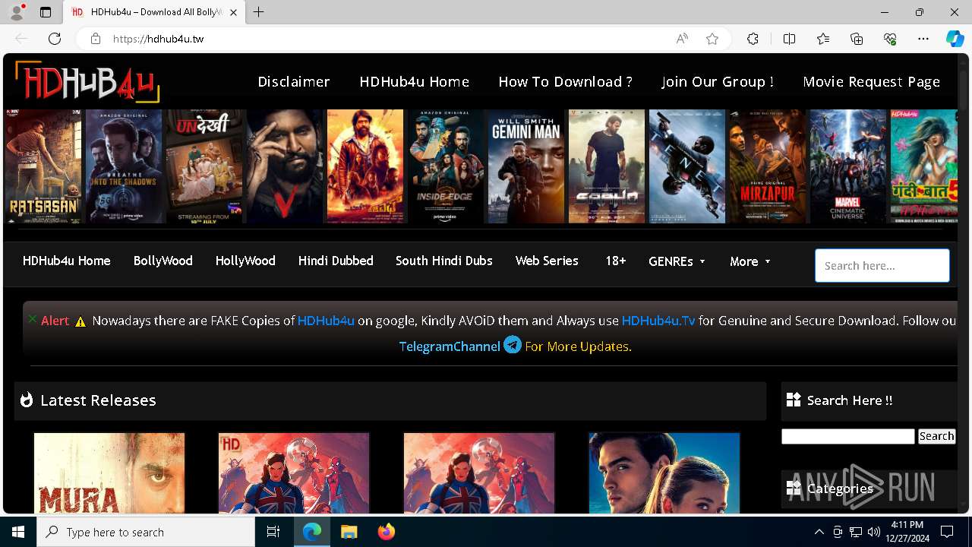Open a new browser tab
Viewport: 972px width, 547px height.
point(259,12)
